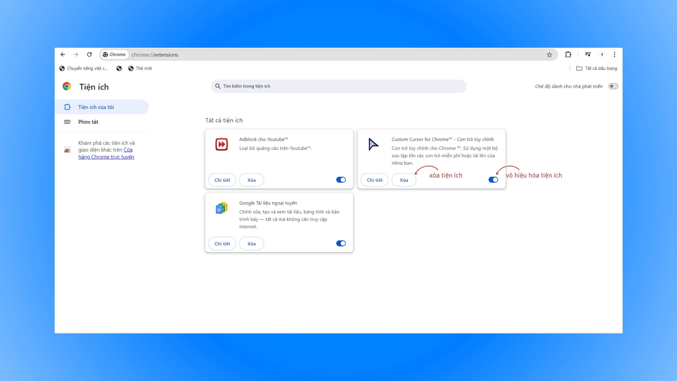Click the Google Tài liệu ngoại tuyến icon
Screen dimensions: 677x381
pyautogui.click(x=221, y=208)
